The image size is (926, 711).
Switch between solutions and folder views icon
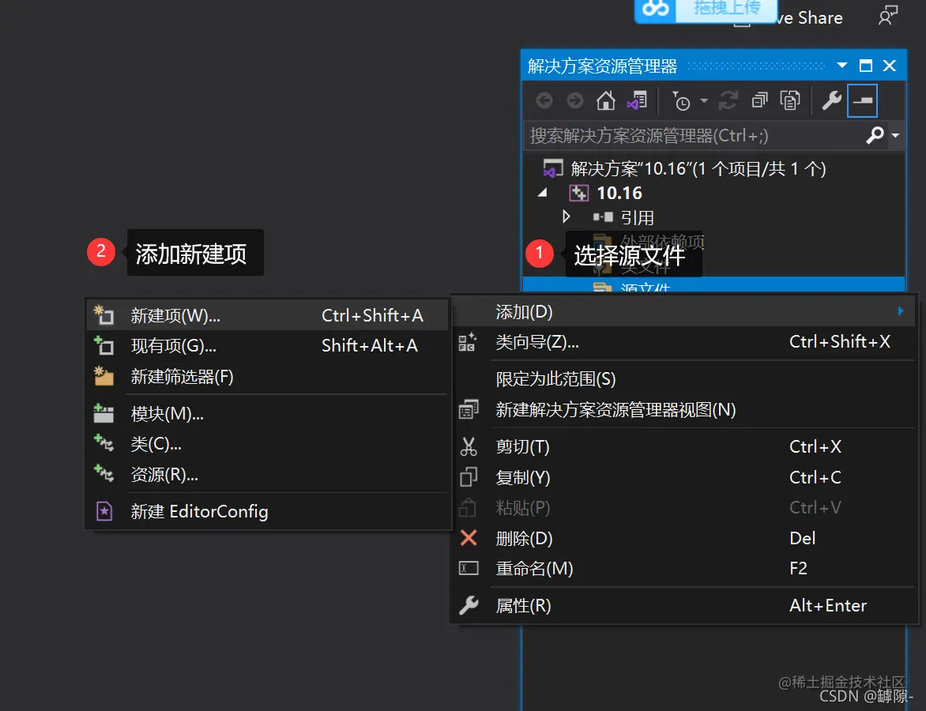point(637,101)
